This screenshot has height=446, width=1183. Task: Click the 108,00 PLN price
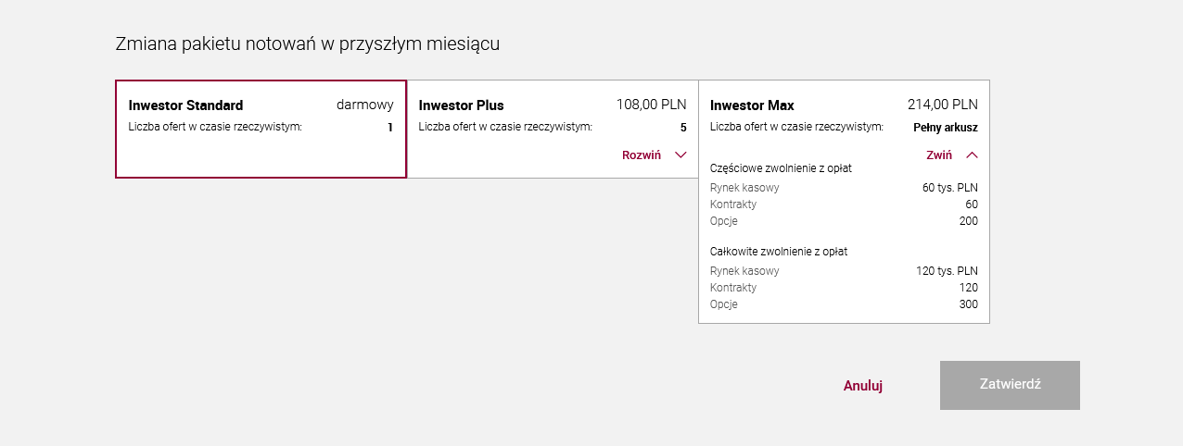point(651,105)
